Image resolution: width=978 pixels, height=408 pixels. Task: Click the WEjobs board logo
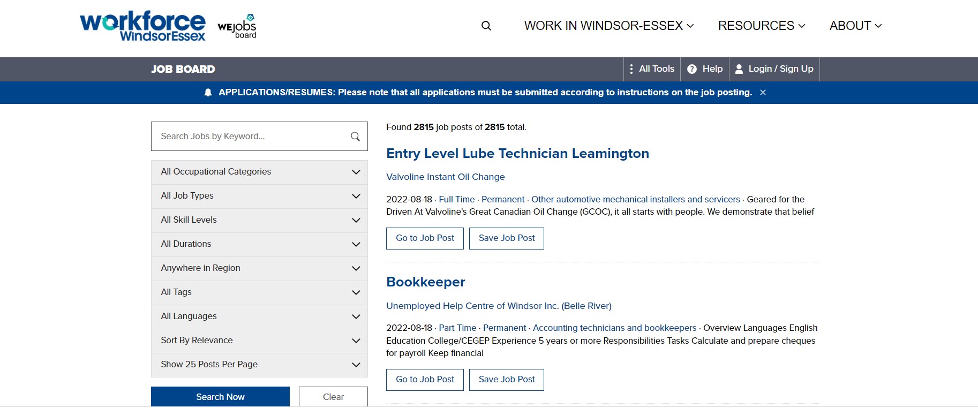(237, 26)
